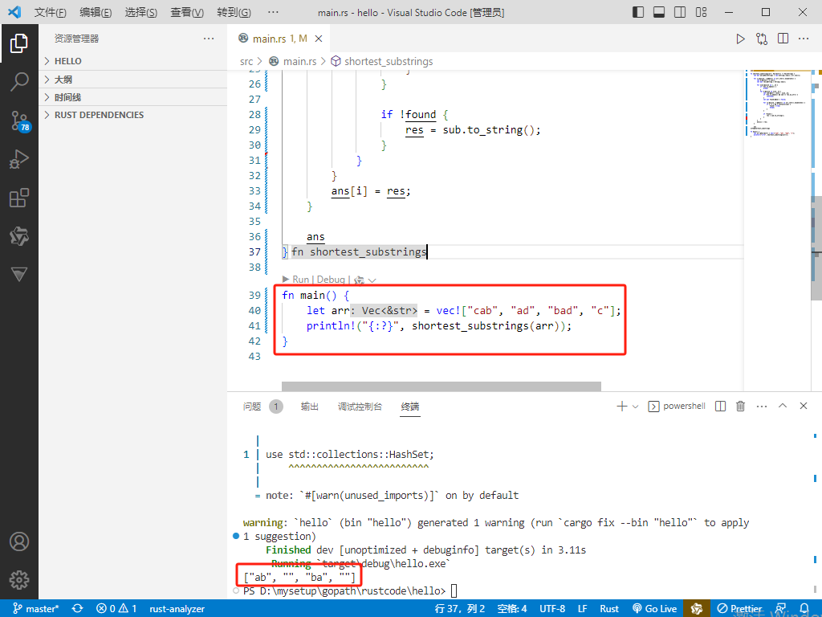Screen dimensions: 822x617
Task: Click rust-analyzer status bar item
Action: pyautogui.click(x=177, y=609)
